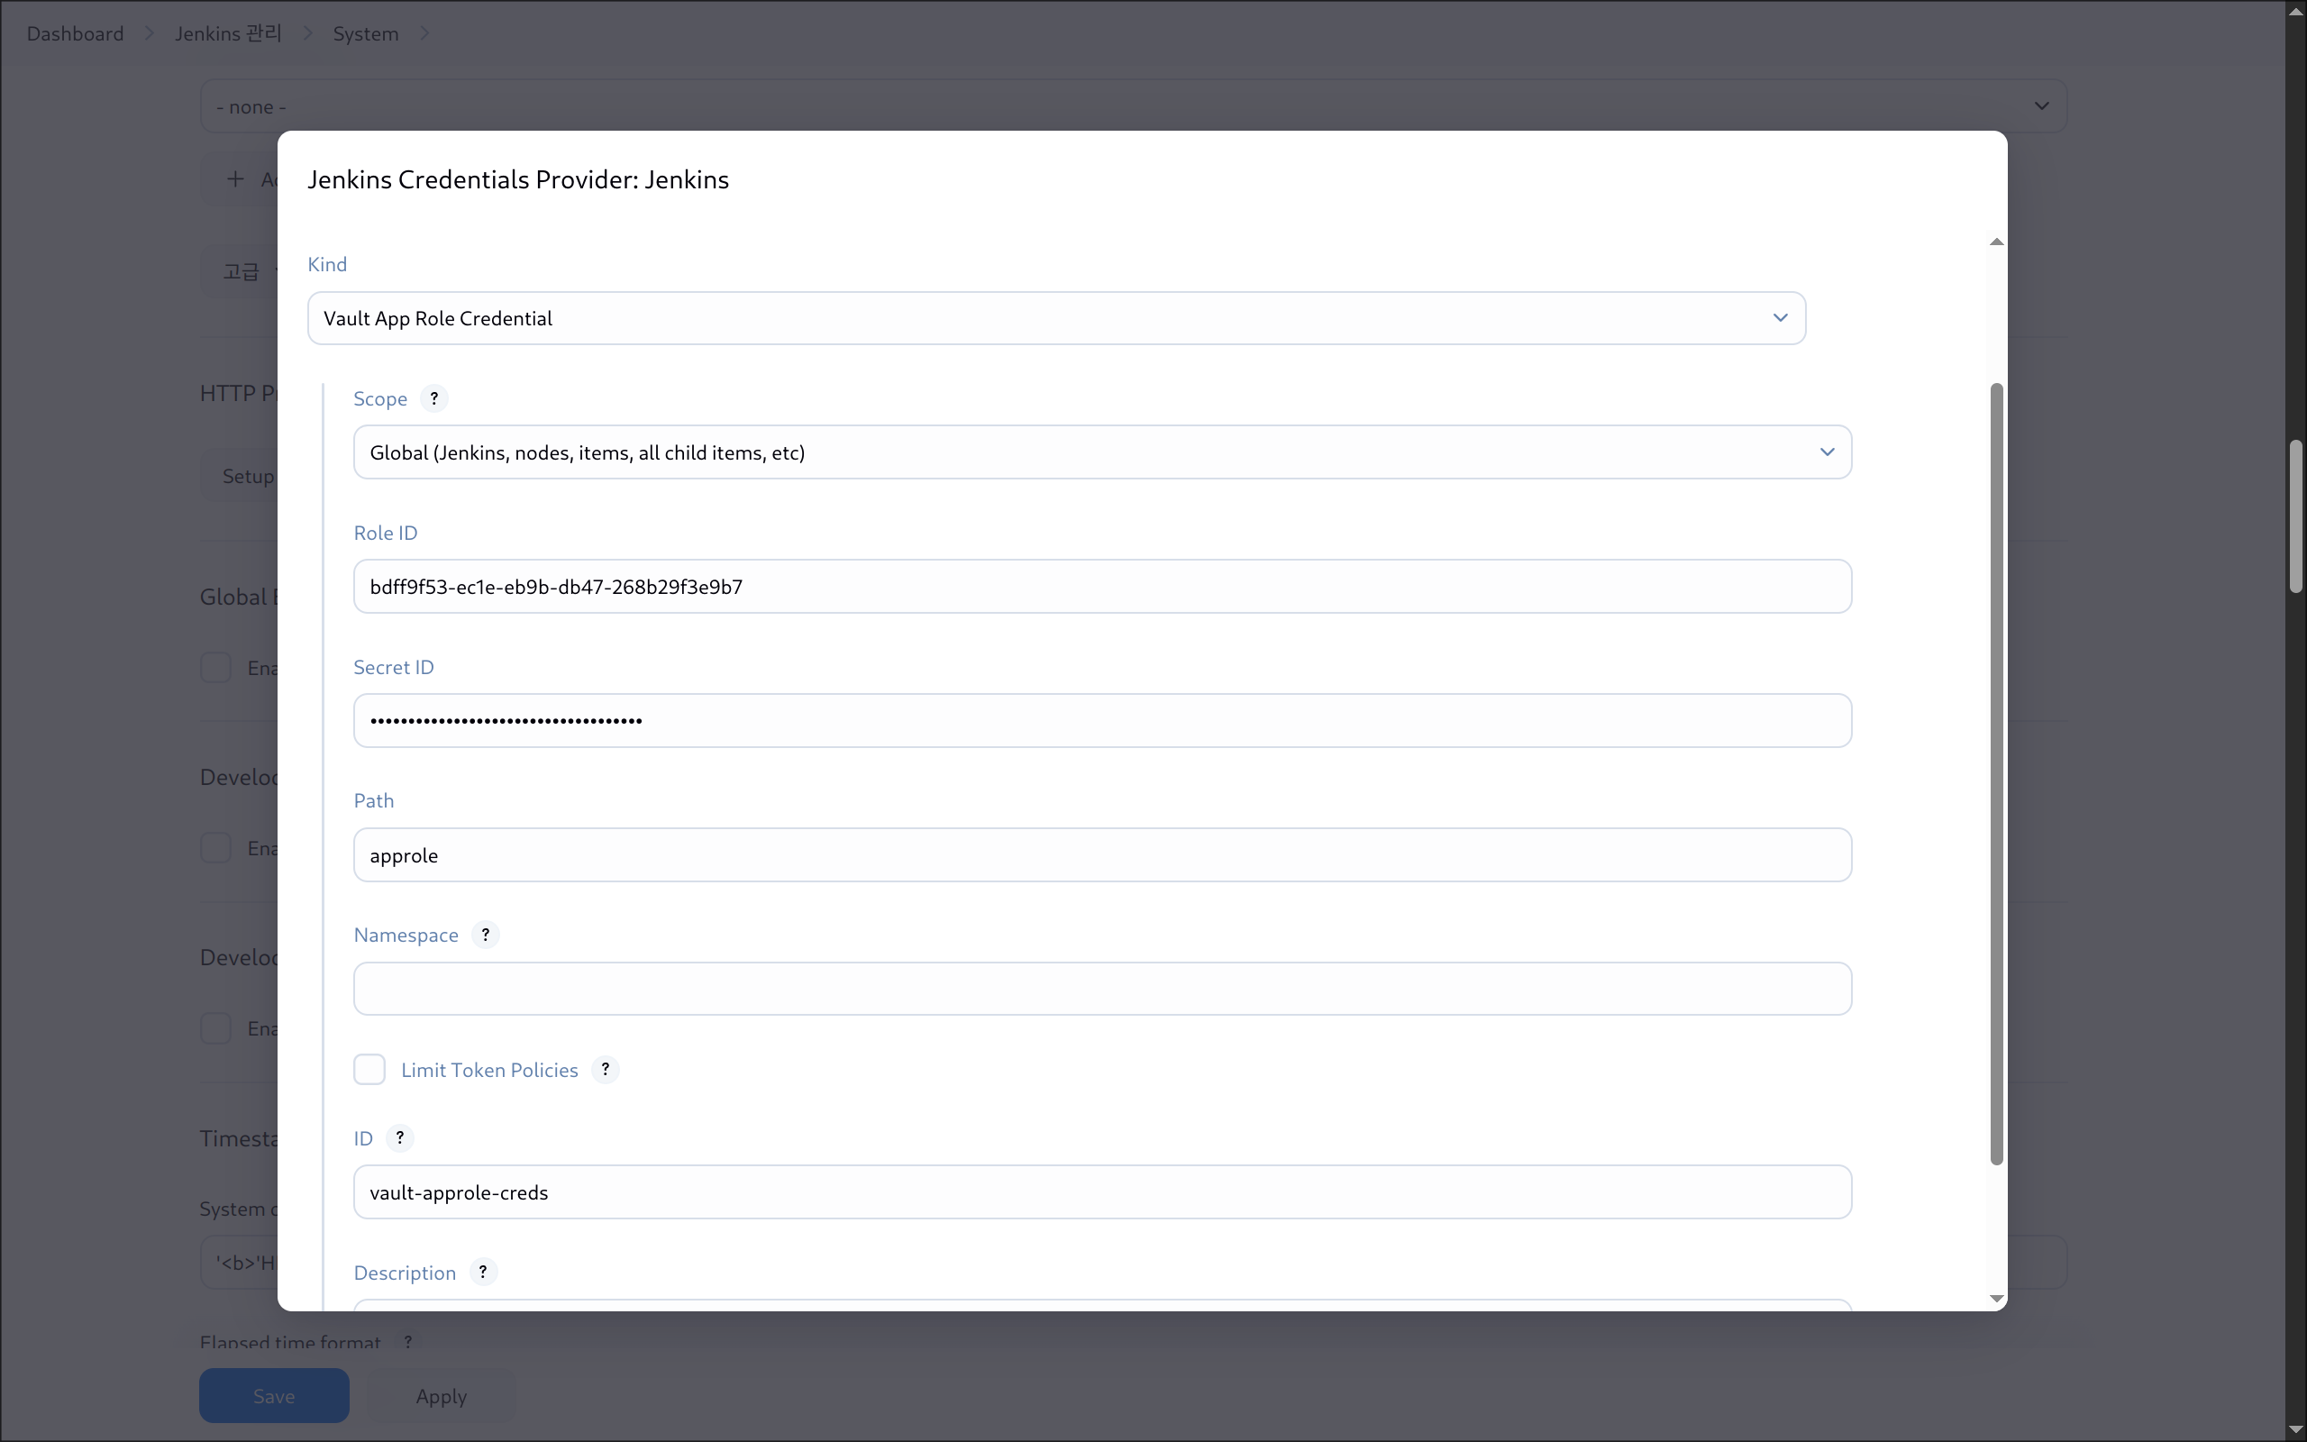Viewport: 2307px width, 1442px height.
Task: Click scroll-down arrow in the credentials dialog
Action: click(x=1996, y=1299)
